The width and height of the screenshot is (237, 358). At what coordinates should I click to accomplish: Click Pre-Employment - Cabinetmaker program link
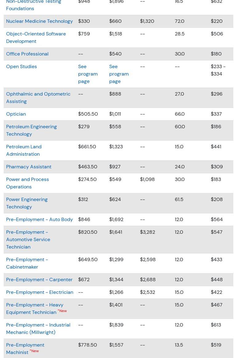pos(27,263)
